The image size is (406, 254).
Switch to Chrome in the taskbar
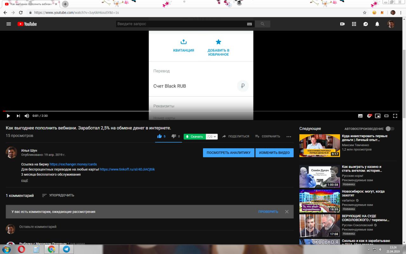[x=51, y=249]
